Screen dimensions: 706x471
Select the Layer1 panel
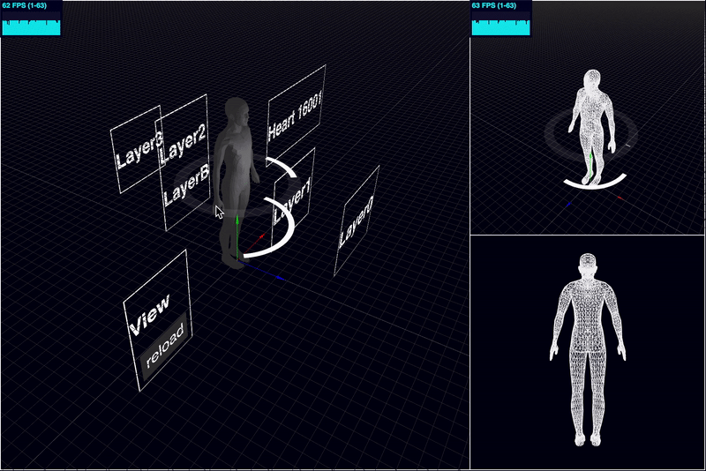293,198
